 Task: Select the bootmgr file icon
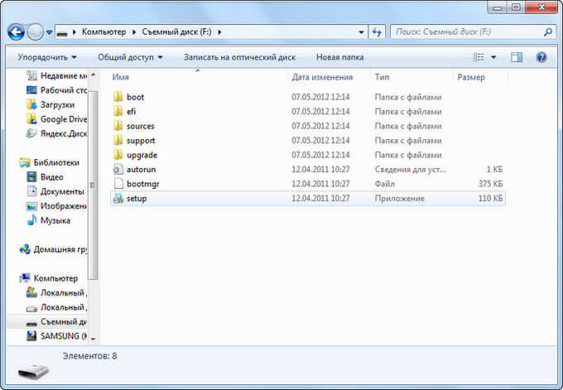(118, 184)
